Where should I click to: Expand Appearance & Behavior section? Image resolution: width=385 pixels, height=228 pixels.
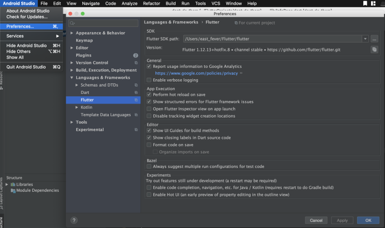[72, 33]
